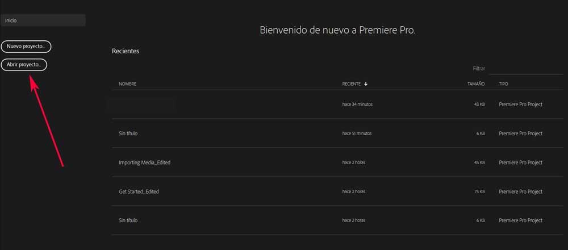Open the Abrir proyecto button

[x=24, y=65]
